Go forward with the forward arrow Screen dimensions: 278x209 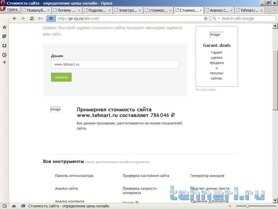pyautogui.click(x=23, y=19)
